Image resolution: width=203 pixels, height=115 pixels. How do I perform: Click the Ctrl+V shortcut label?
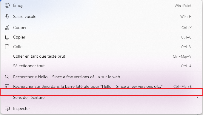(186, 47)
